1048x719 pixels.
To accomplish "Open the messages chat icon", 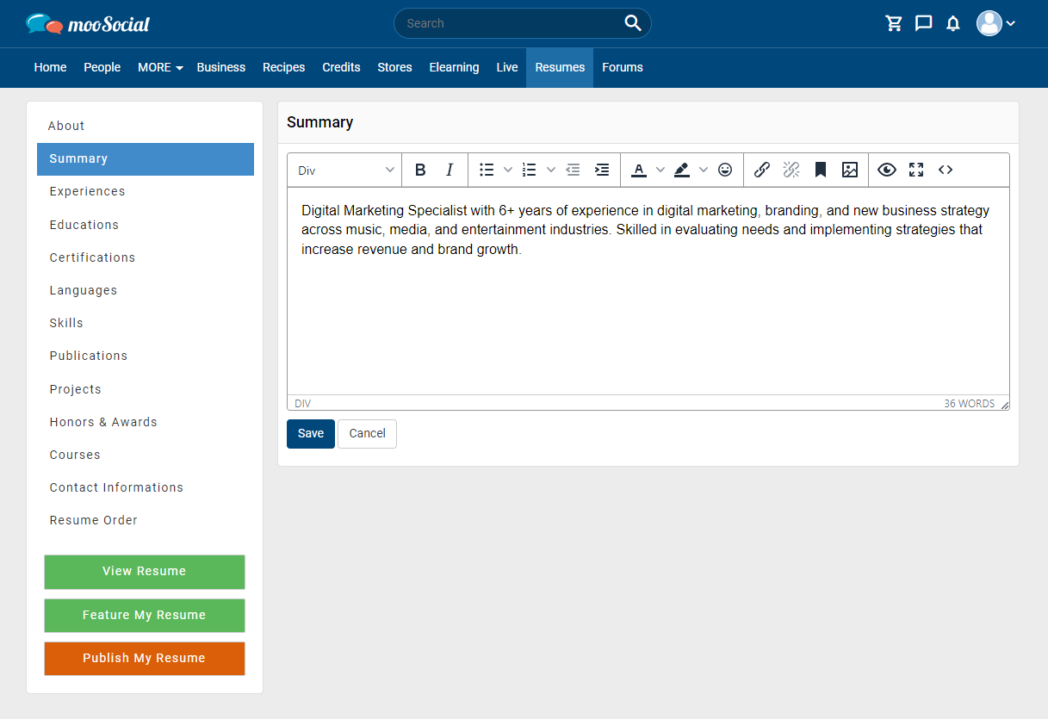I will click(x=923, y=23).
